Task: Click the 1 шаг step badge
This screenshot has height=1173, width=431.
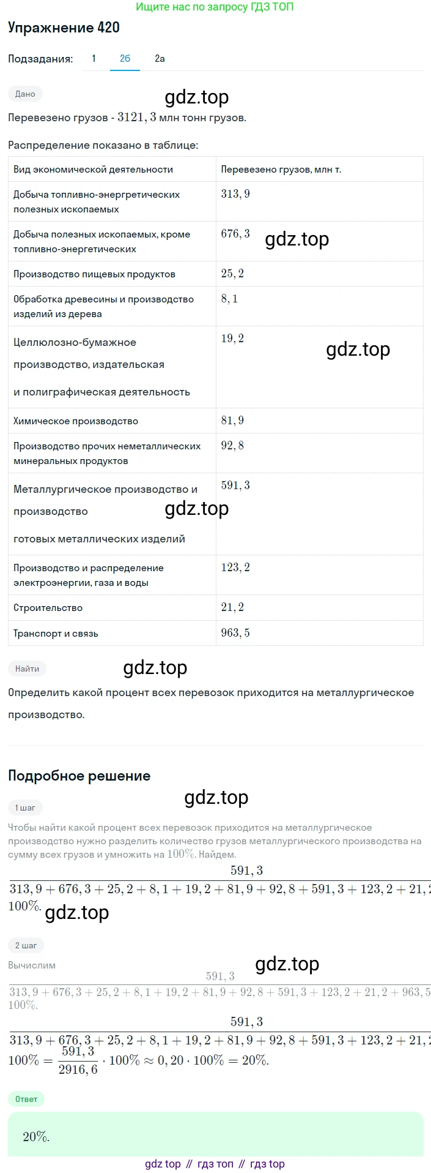Action: [x=26, y=808]
